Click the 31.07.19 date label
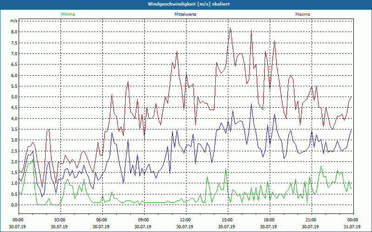Viewport: 372px width, 232px height. click(x=352, y=226)
